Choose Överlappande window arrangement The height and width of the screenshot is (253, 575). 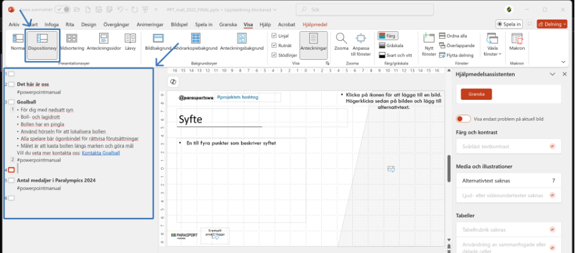pyautogui.click(x=457, y=46)
